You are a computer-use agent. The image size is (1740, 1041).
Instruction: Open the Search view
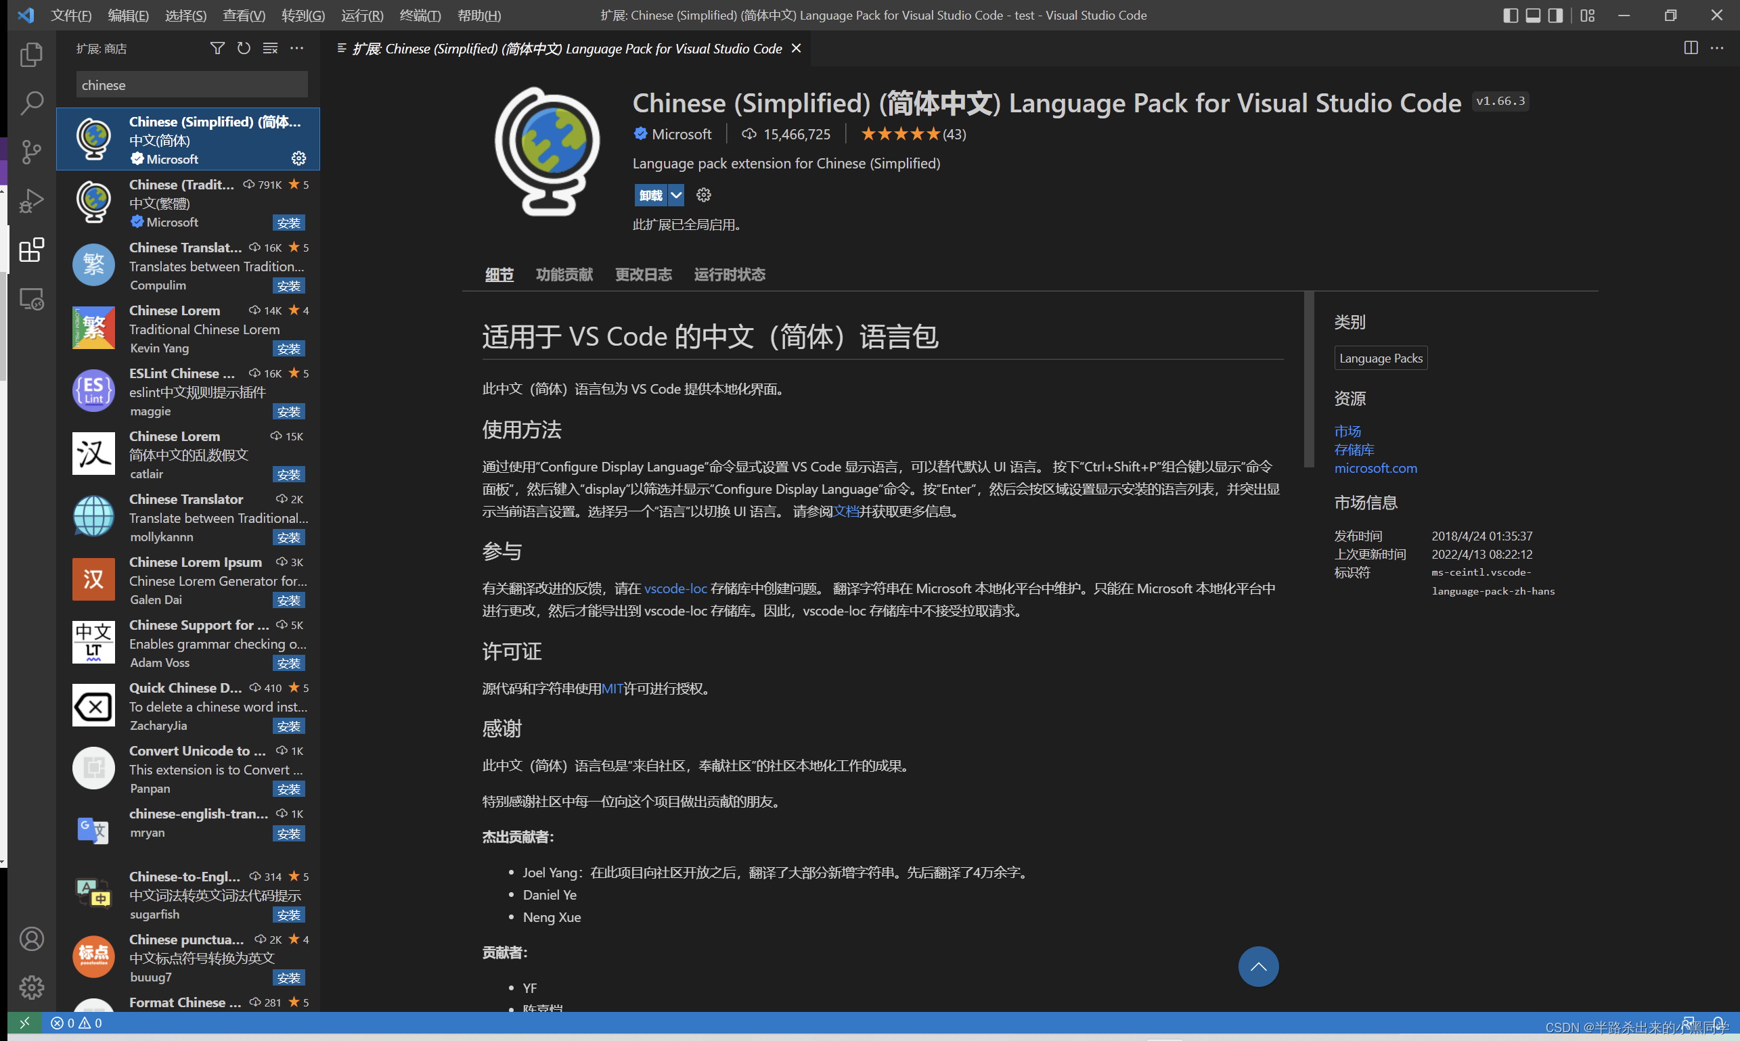pos(31,102)
